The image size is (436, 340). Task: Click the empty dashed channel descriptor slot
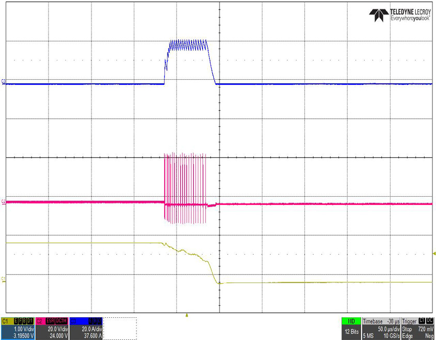[120, 328]
